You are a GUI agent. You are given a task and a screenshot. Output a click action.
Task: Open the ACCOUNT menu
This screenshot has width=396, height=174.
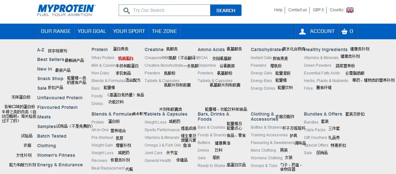pyautogui.click(x=317, y=31)
